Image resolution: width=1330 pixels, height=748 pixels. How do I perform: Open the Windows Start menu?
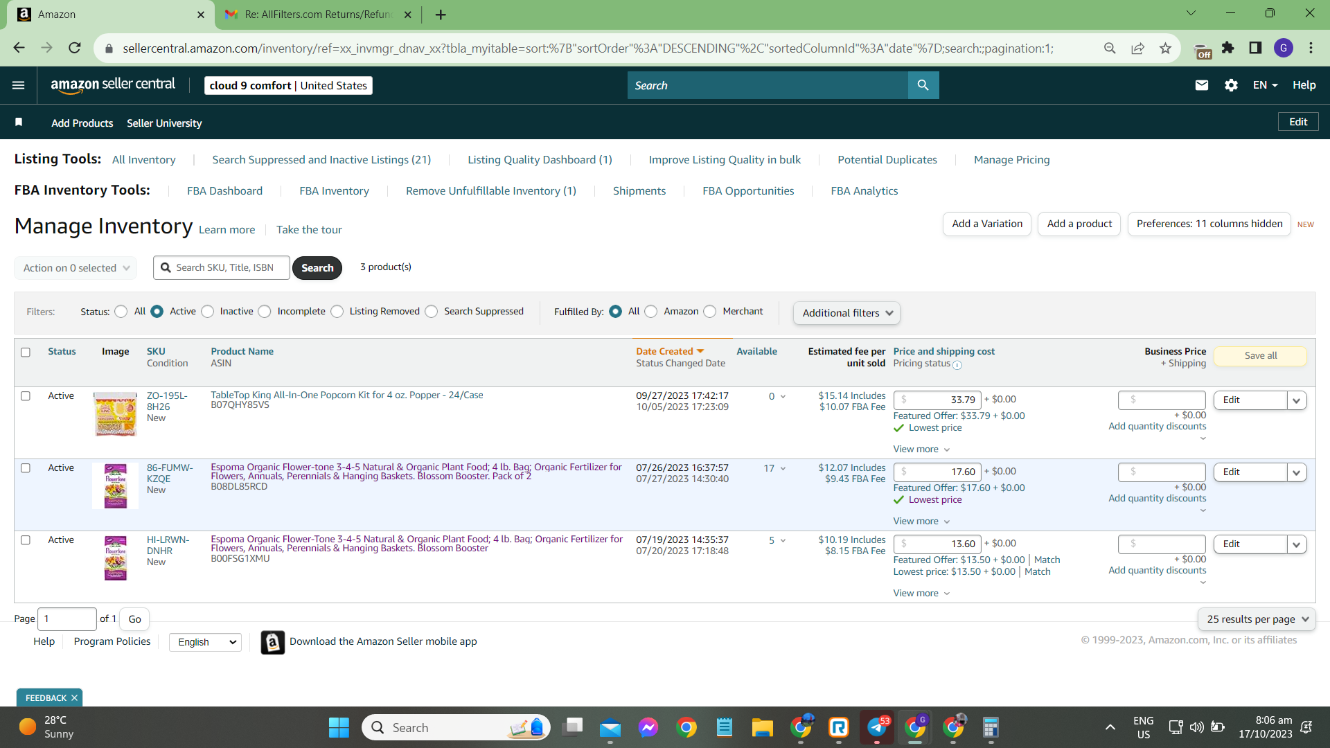339,727
